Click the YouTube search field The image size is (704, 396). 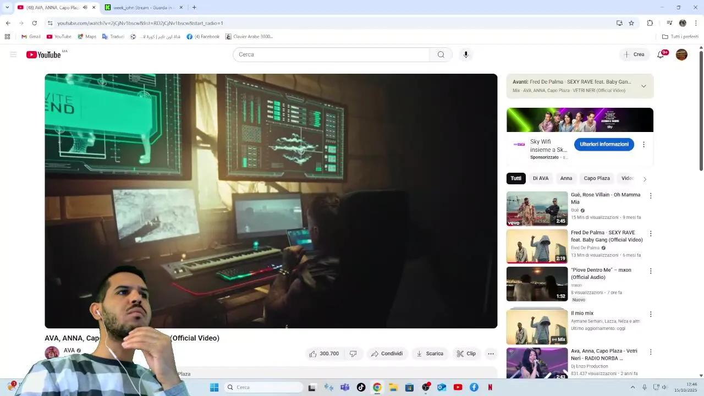tap(331, 54)
